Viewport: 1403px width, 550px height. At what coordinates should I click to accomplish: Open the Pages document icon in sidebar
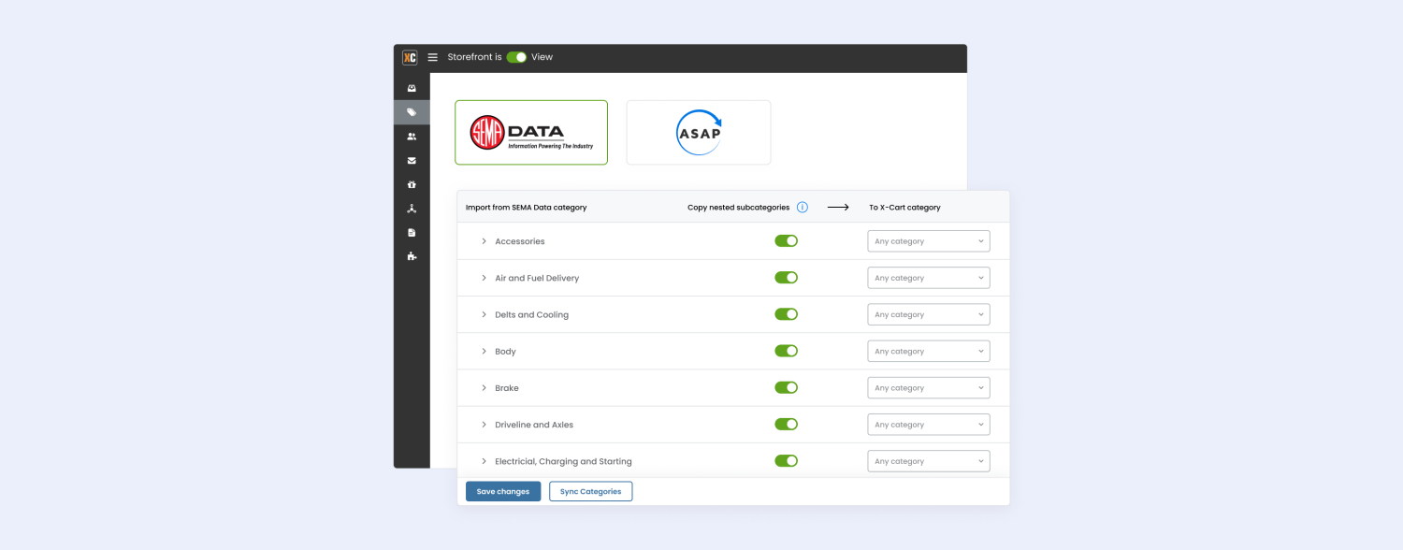[412, 232]
